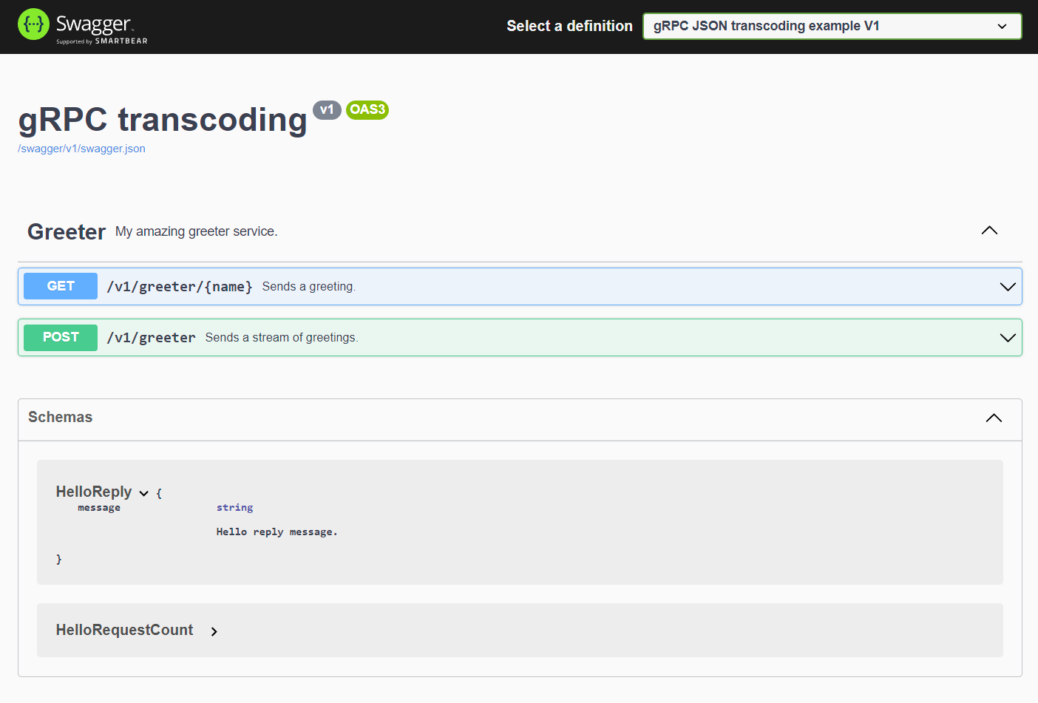
Task: Open the Select a definition dropdown
Action: pyautogui.click(x=832, y=26)
